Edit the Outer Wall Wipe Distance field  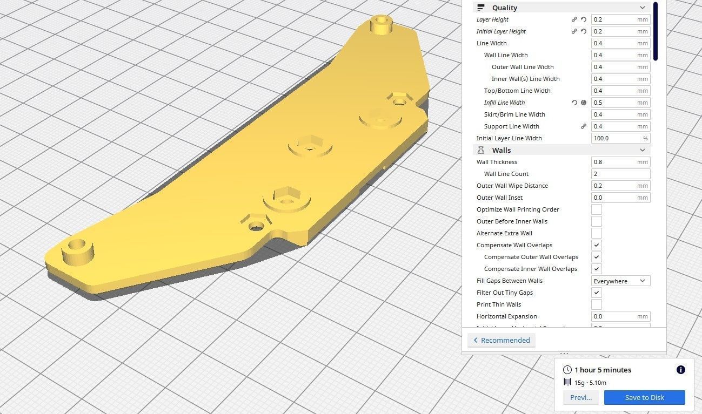point(620,186)
